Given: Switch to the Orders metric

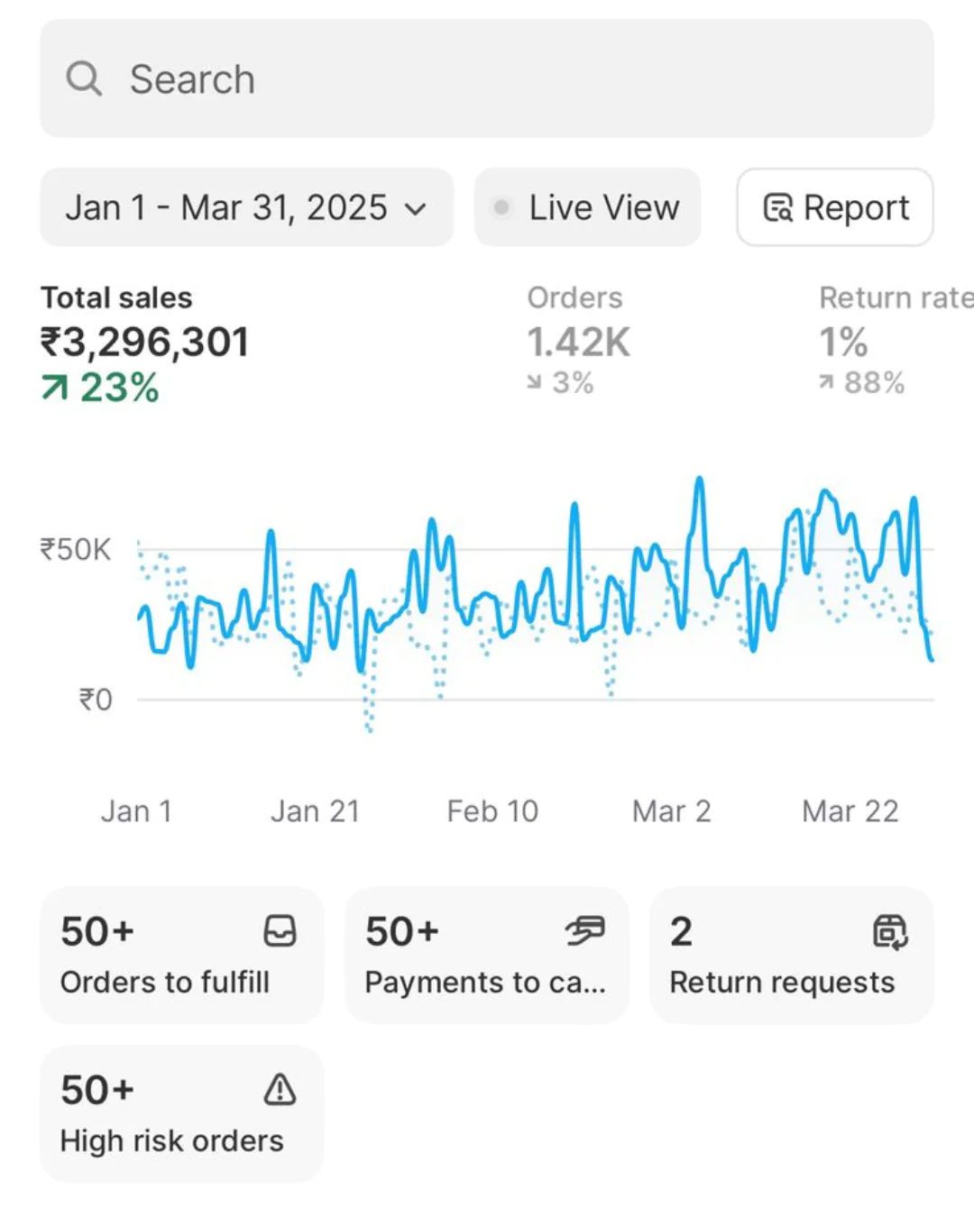Looking at the screenshot, I should 578,343.
